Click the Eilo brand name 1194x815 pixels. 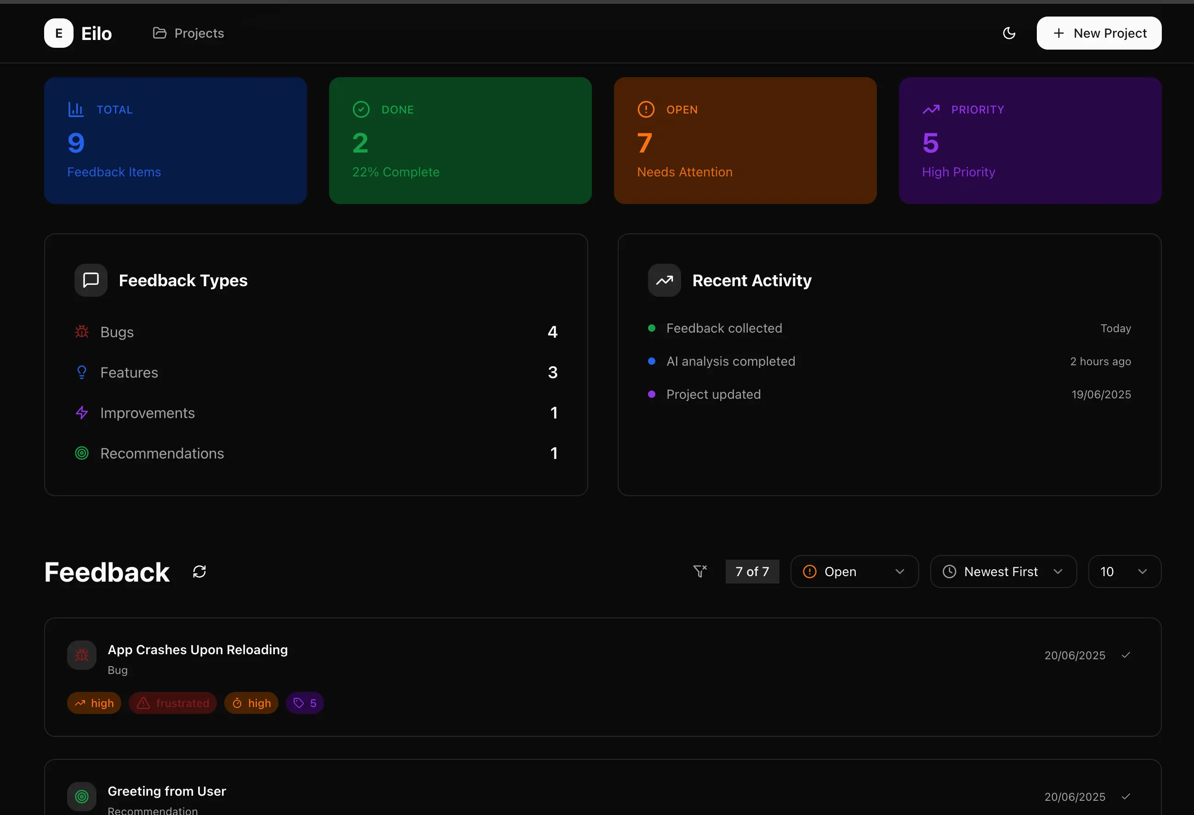(x=97, y=34)
